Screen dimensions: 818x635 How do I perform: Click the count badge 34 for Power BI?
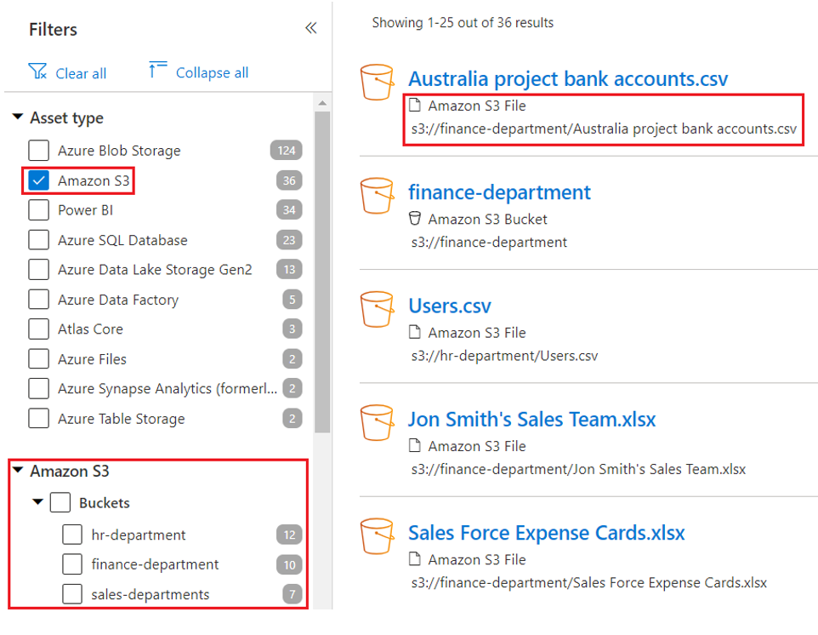tap(289, 210)
